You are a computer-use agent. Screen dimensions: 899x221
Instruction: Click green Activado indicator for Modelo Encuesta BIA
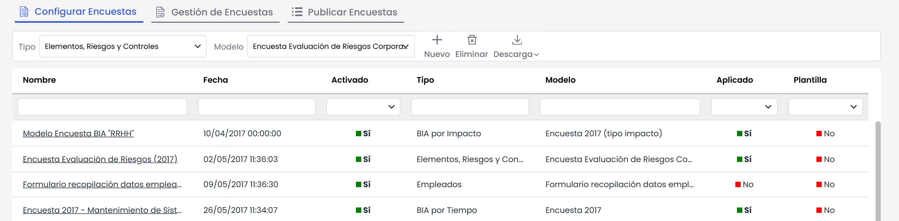358,134
